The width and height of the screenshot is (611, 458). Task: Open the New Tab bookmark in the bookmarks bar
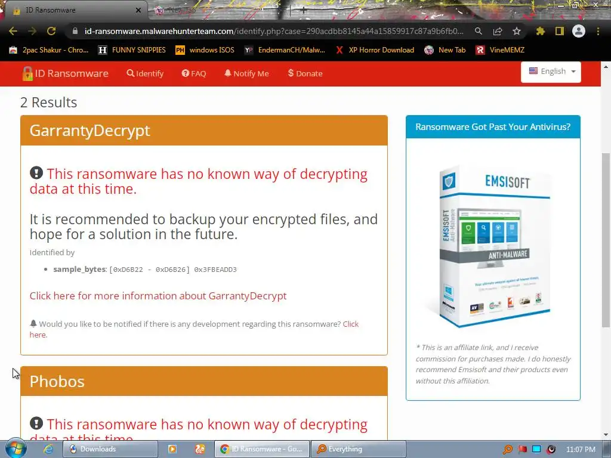tap(445, 50)
